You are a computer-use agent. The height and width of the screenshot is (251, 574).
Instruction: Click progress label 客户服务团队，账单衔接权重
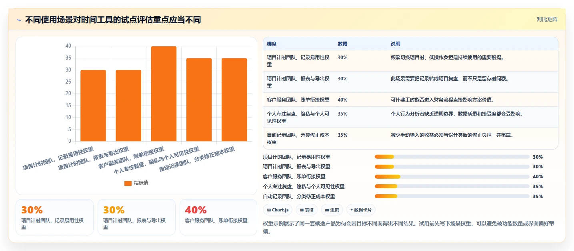[294, 177]
